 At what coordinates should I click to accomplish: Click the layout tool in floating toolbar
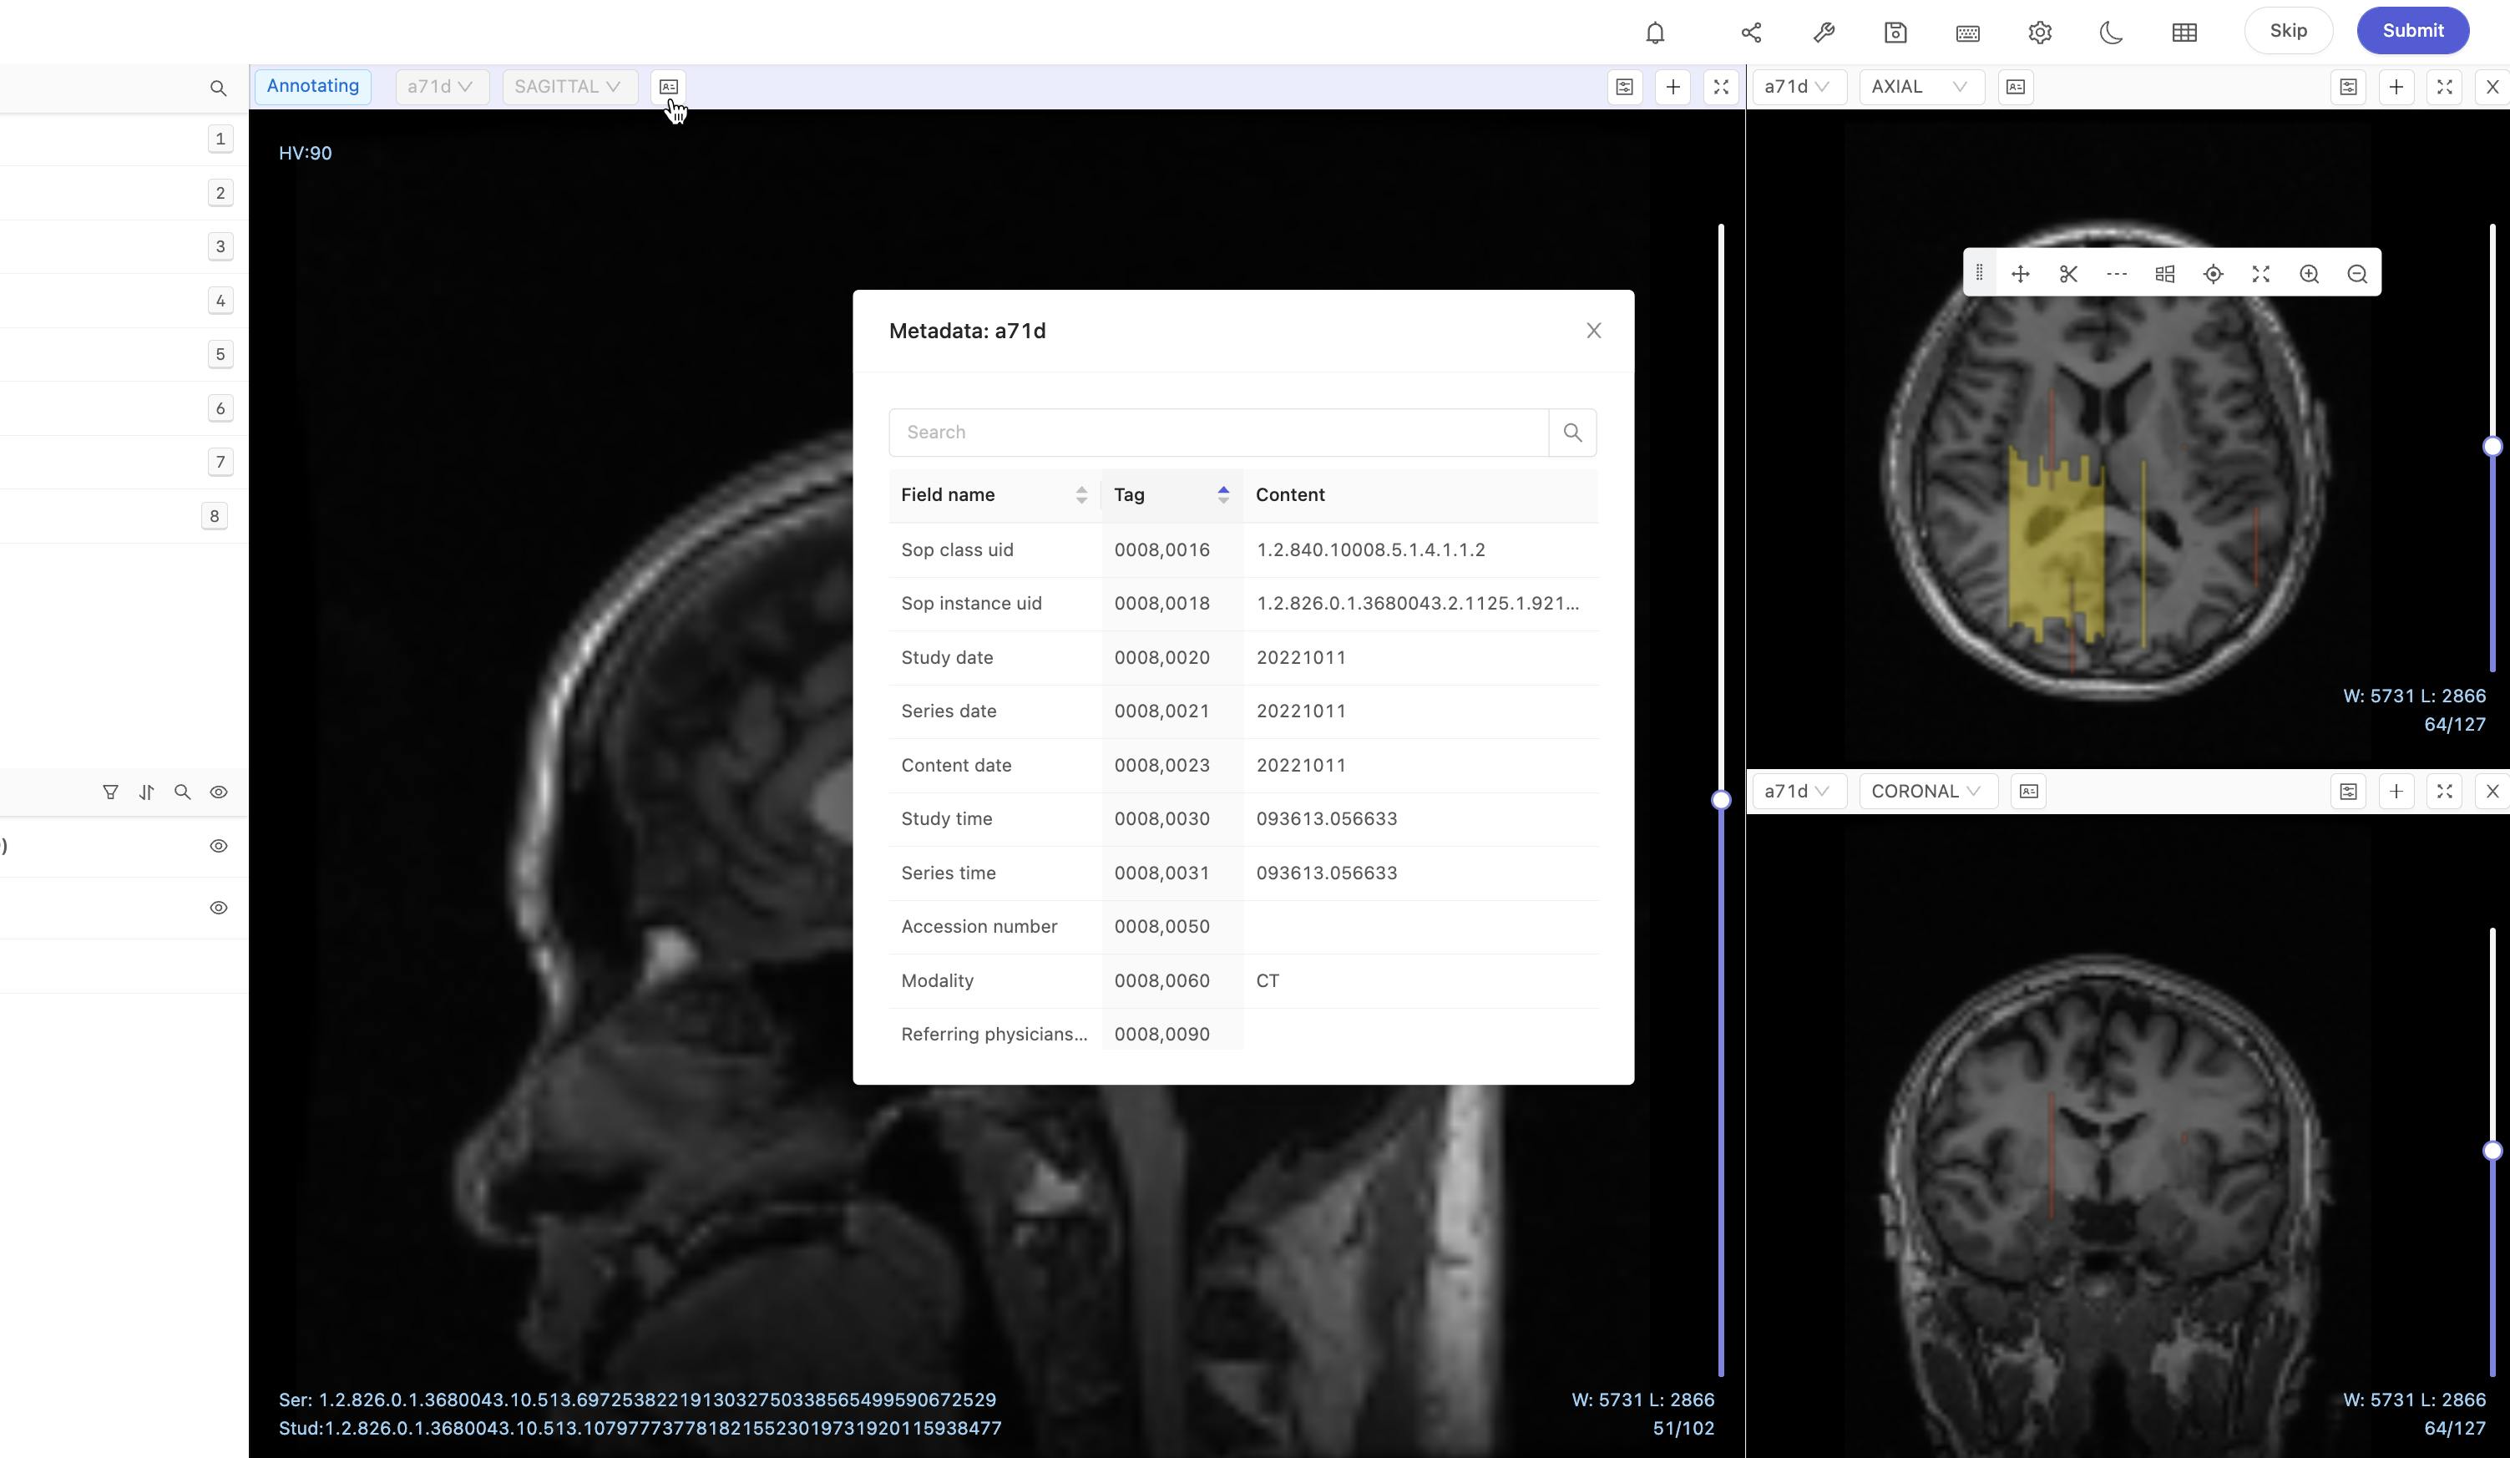click(x=2164, y=274)
